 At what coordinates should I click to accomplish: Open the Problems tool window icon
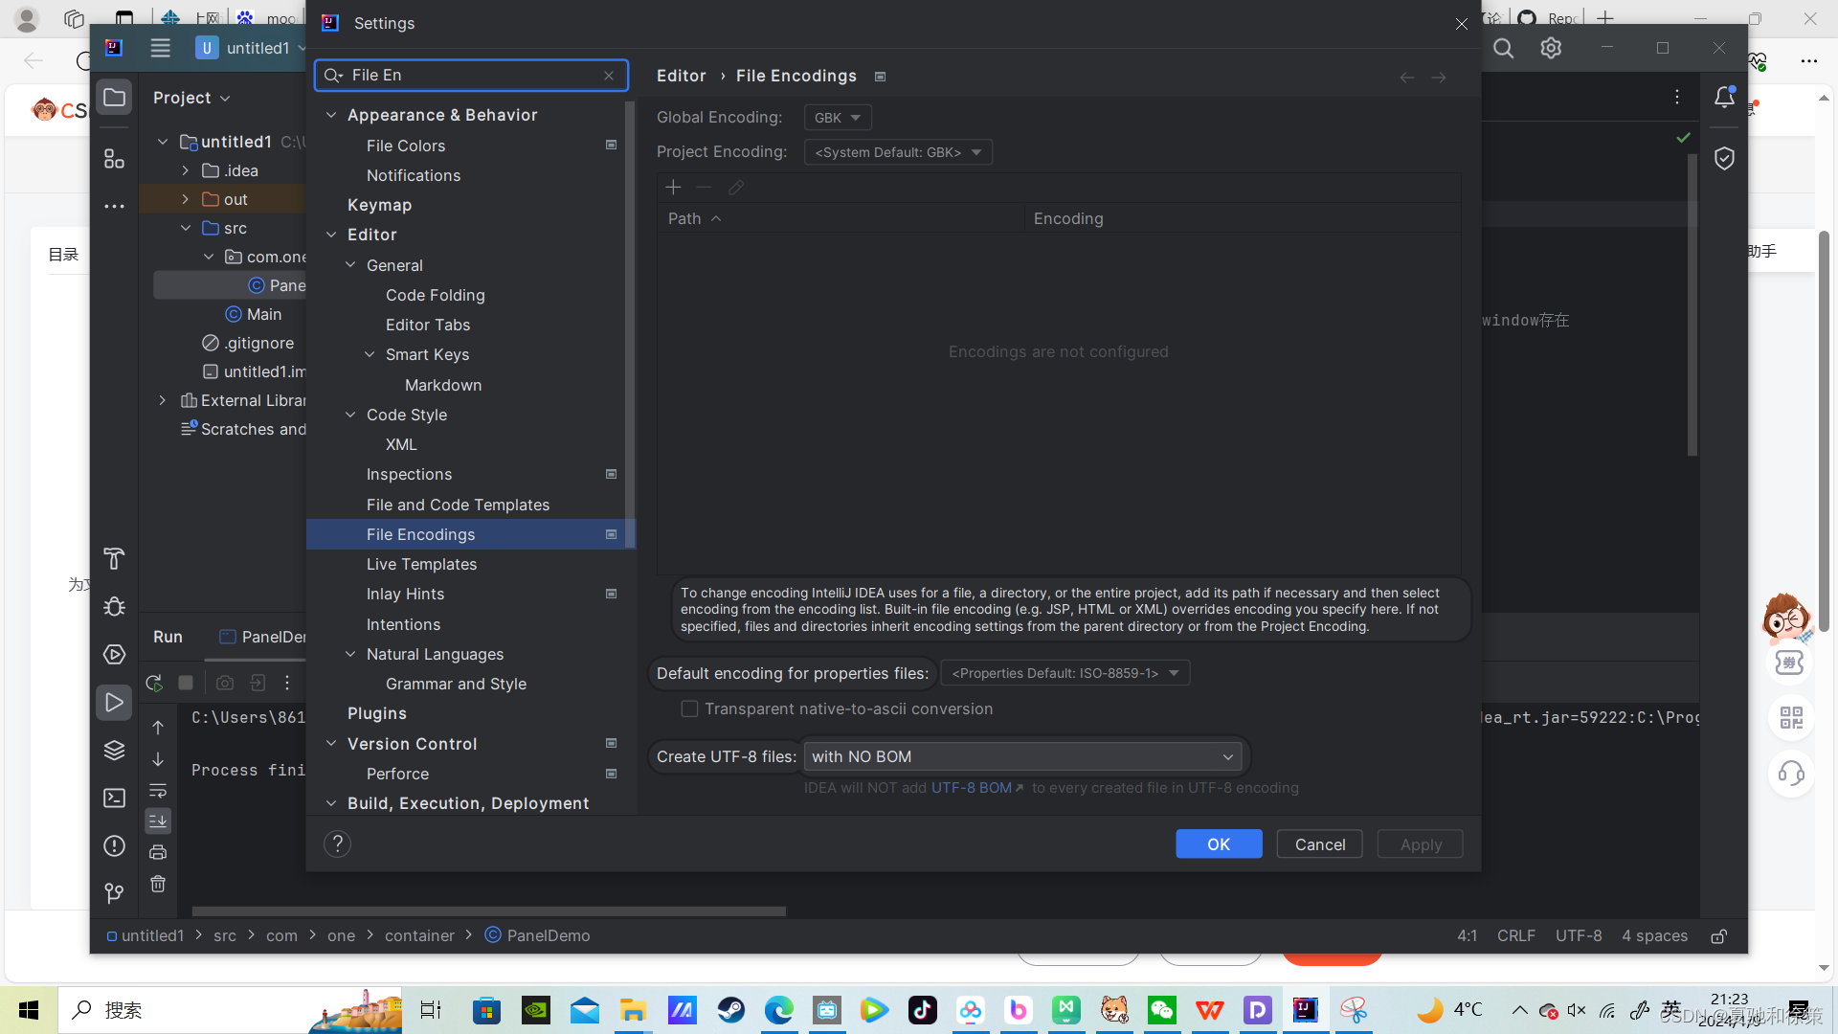[114, 845]
